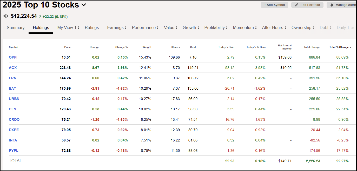The height and width of the screenshot is (171, 357).
Task: Click the three-dot icon beside Momentum tab
Action: (255, 27)
